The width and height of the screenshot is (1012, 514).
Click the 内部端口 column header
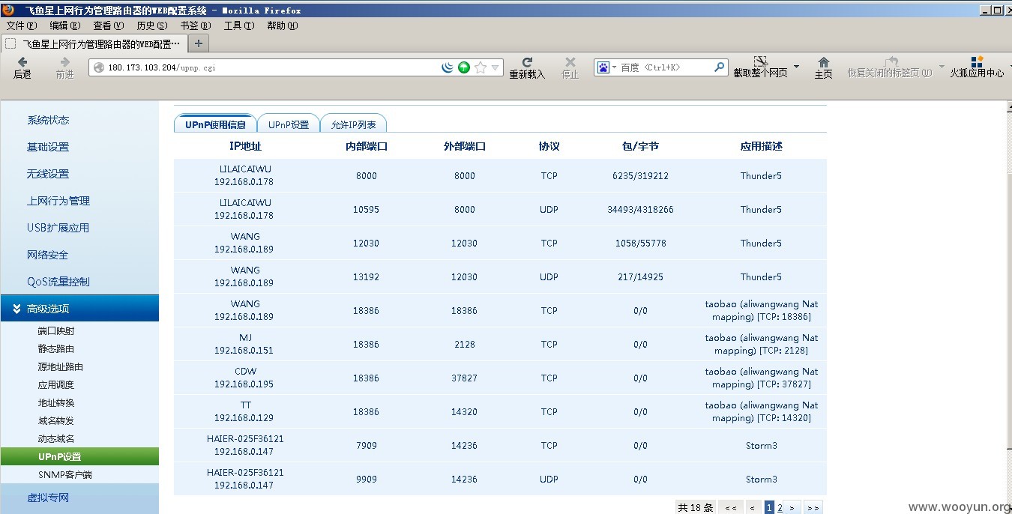coord(366,146)
